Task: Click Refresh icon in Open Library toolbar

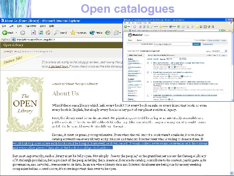Action: [x=41, y=33]
